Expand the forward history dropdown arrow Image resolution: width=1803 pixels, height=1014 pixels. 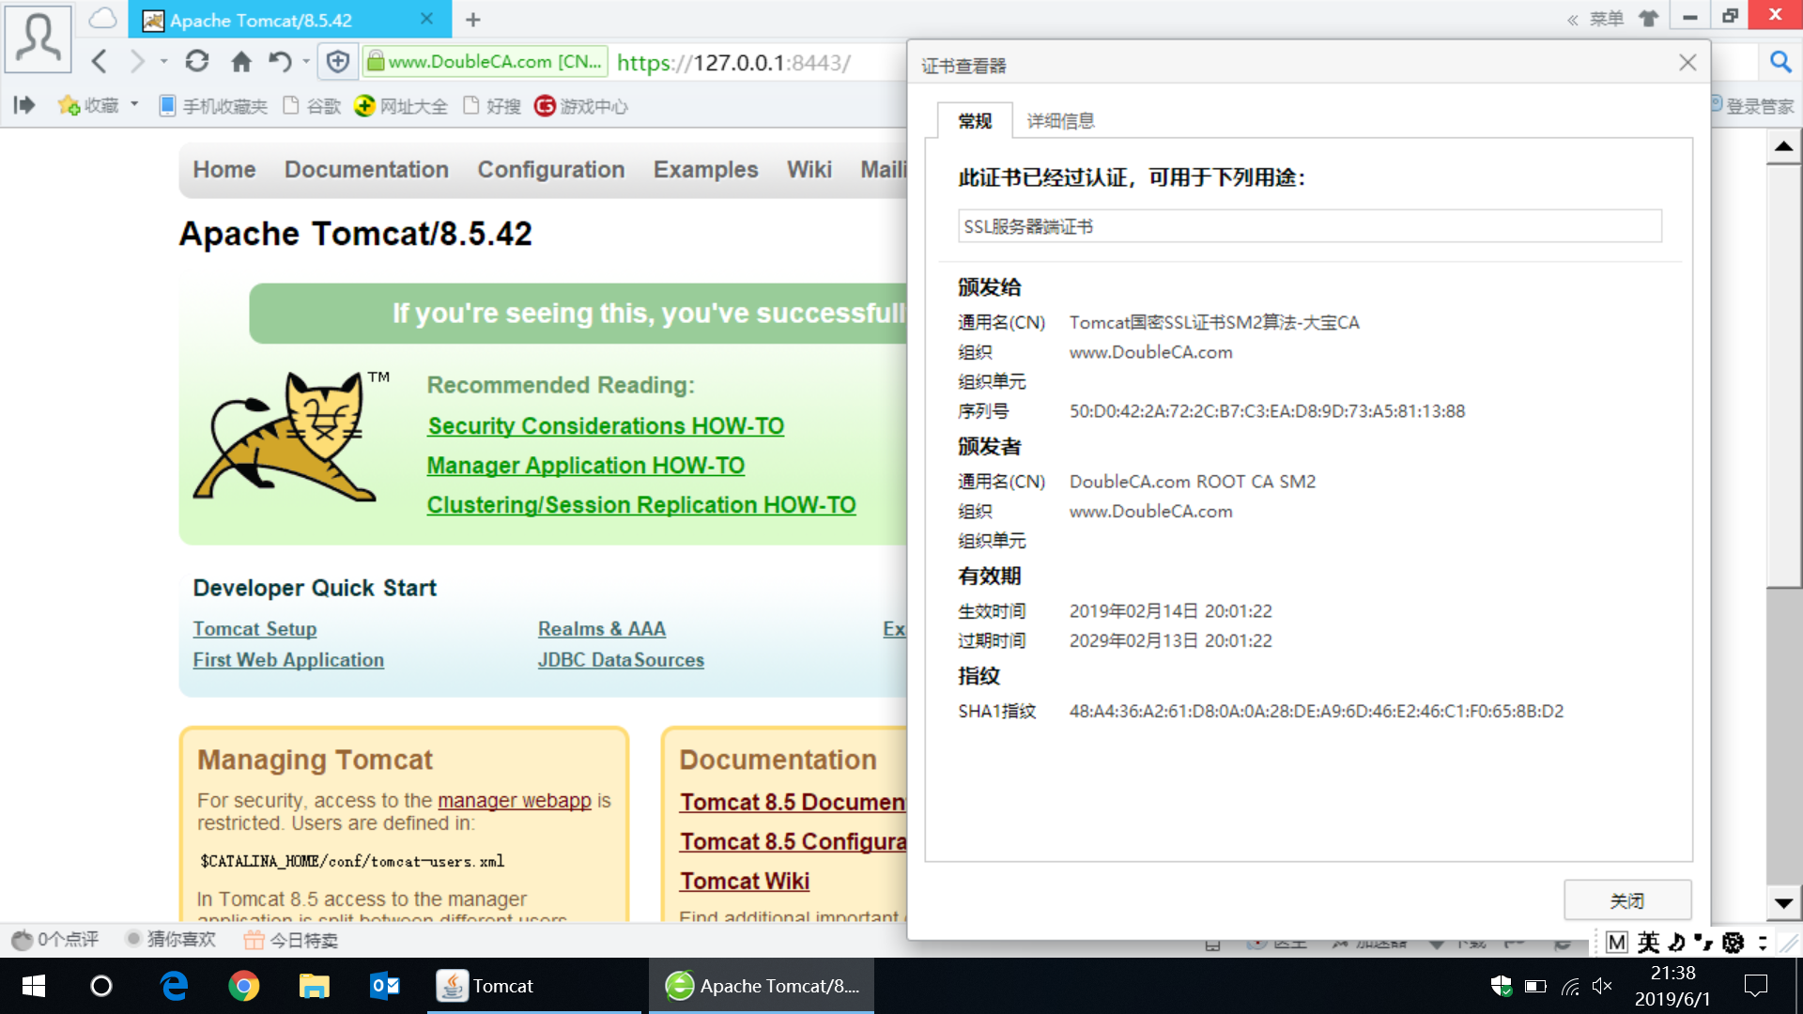coord(163,62)
